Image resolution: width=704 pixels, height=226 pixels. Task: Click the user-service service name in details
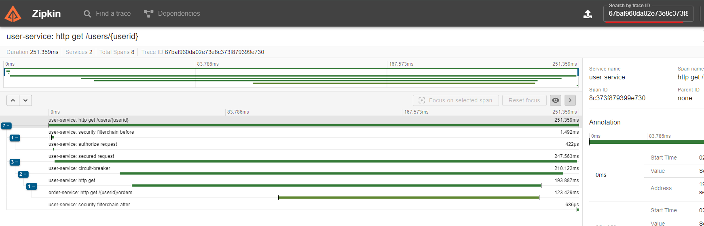click(x=607, y=77)
